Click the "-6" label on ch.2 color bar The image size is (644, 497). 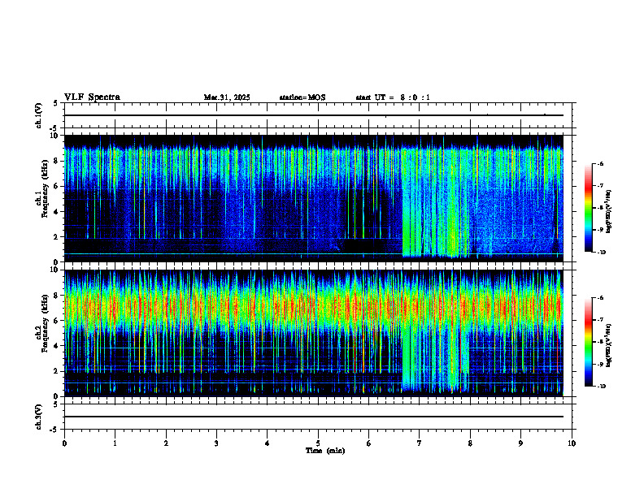point(600,298)
